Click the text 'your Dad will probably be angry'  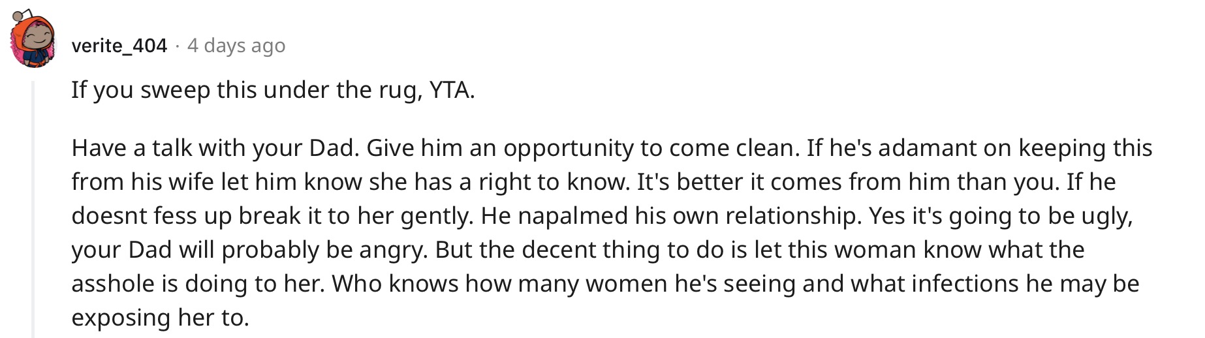pyautogui.click(x=249, y=250)
